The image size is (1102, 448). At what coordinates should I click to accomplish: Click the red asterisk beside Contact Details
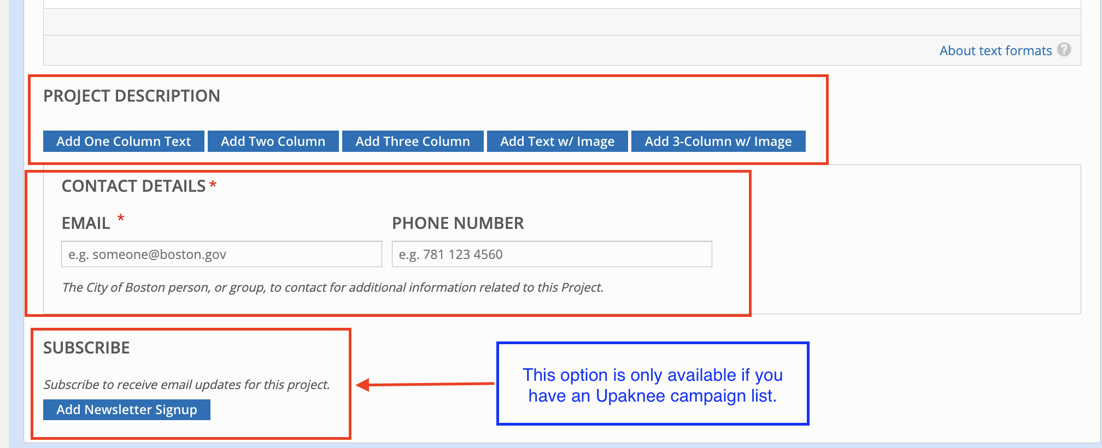[x=213, y=185]
